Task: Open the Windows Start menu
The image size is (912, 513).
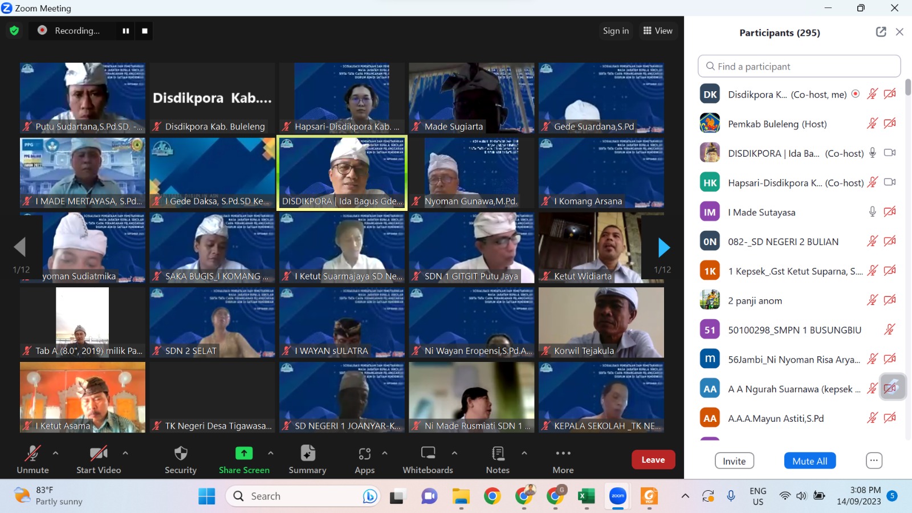Action: [x=206, y=496]
